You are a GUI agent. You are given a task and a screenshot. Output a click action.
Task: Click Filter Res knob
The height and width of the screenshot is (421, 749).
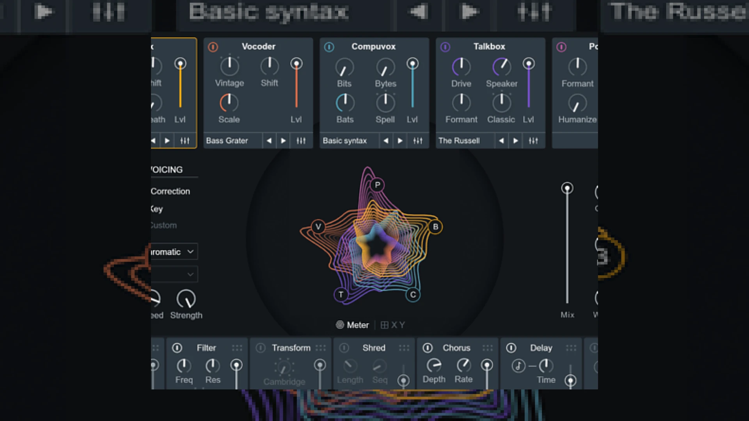click(213, 366)
